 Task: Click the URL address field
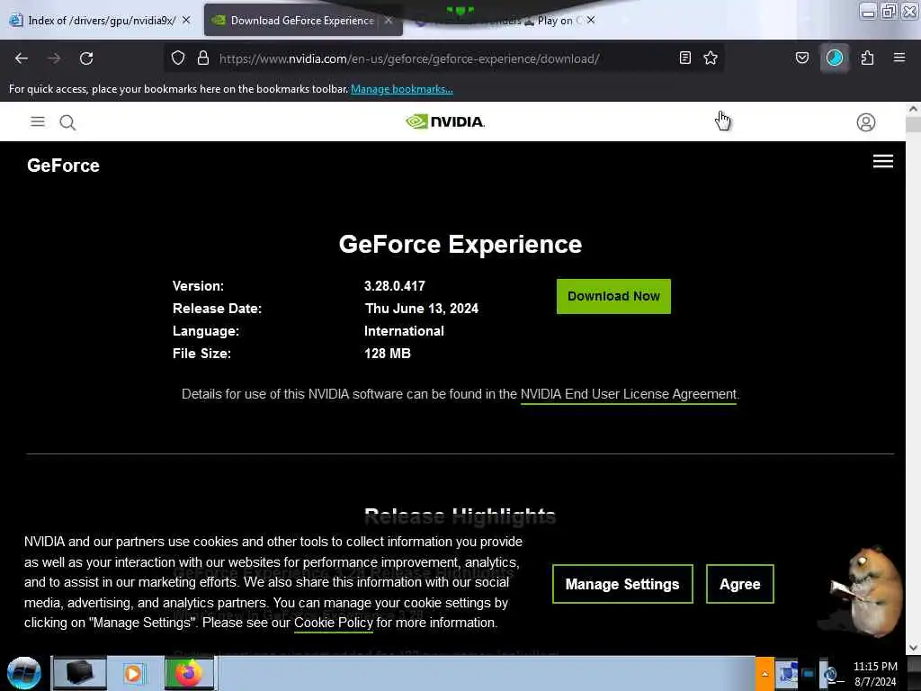tap(409, 58)
